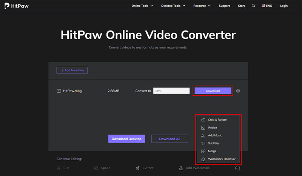Click the Add Watermark stamp icon

point(181,168)
